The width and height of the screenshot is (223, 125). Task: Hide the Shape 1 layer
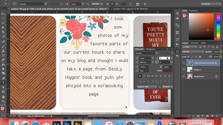coord(184,69)
